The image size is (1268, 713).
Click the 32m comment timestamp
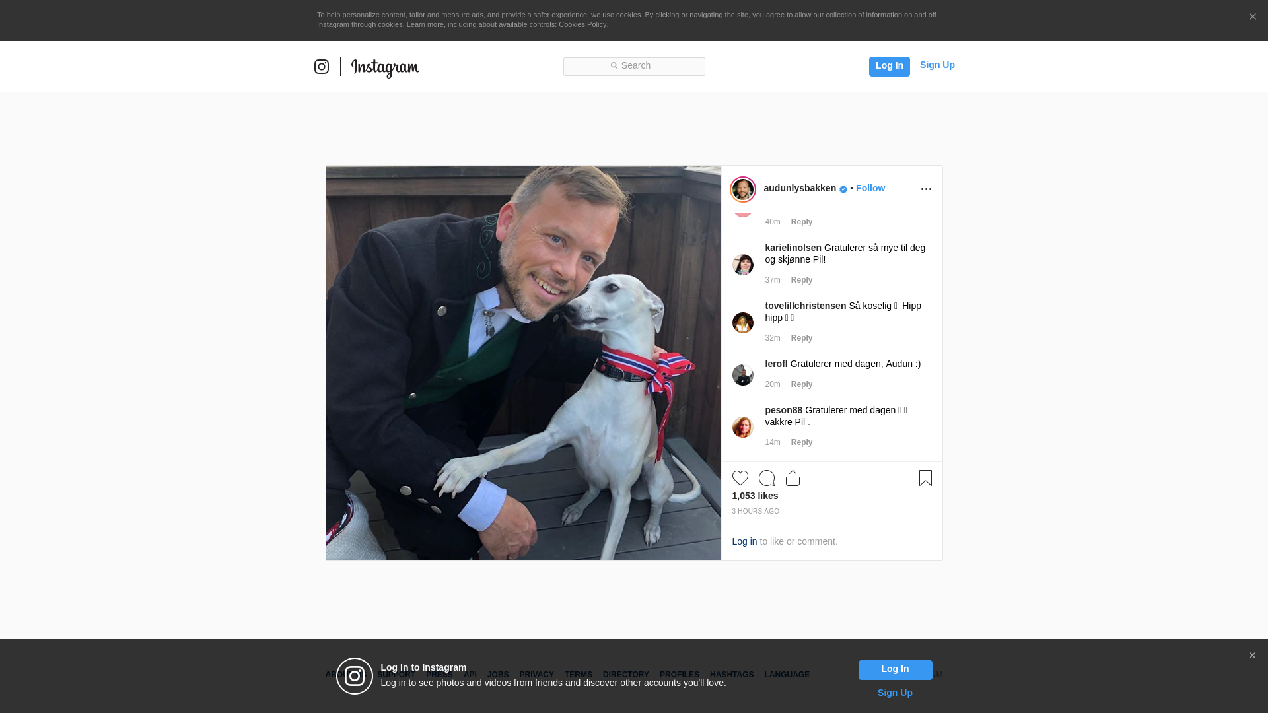[773, 338]
